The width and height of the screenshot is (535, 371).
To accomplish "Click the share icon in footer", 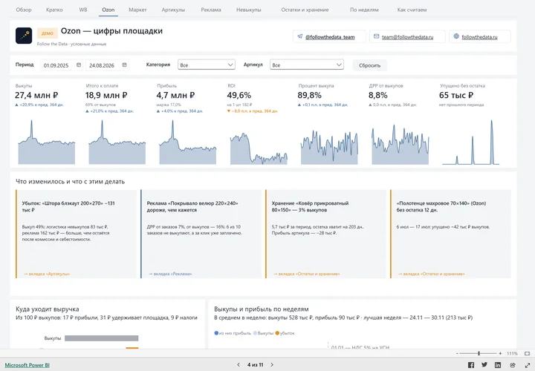I will click(x=513, y=365).
